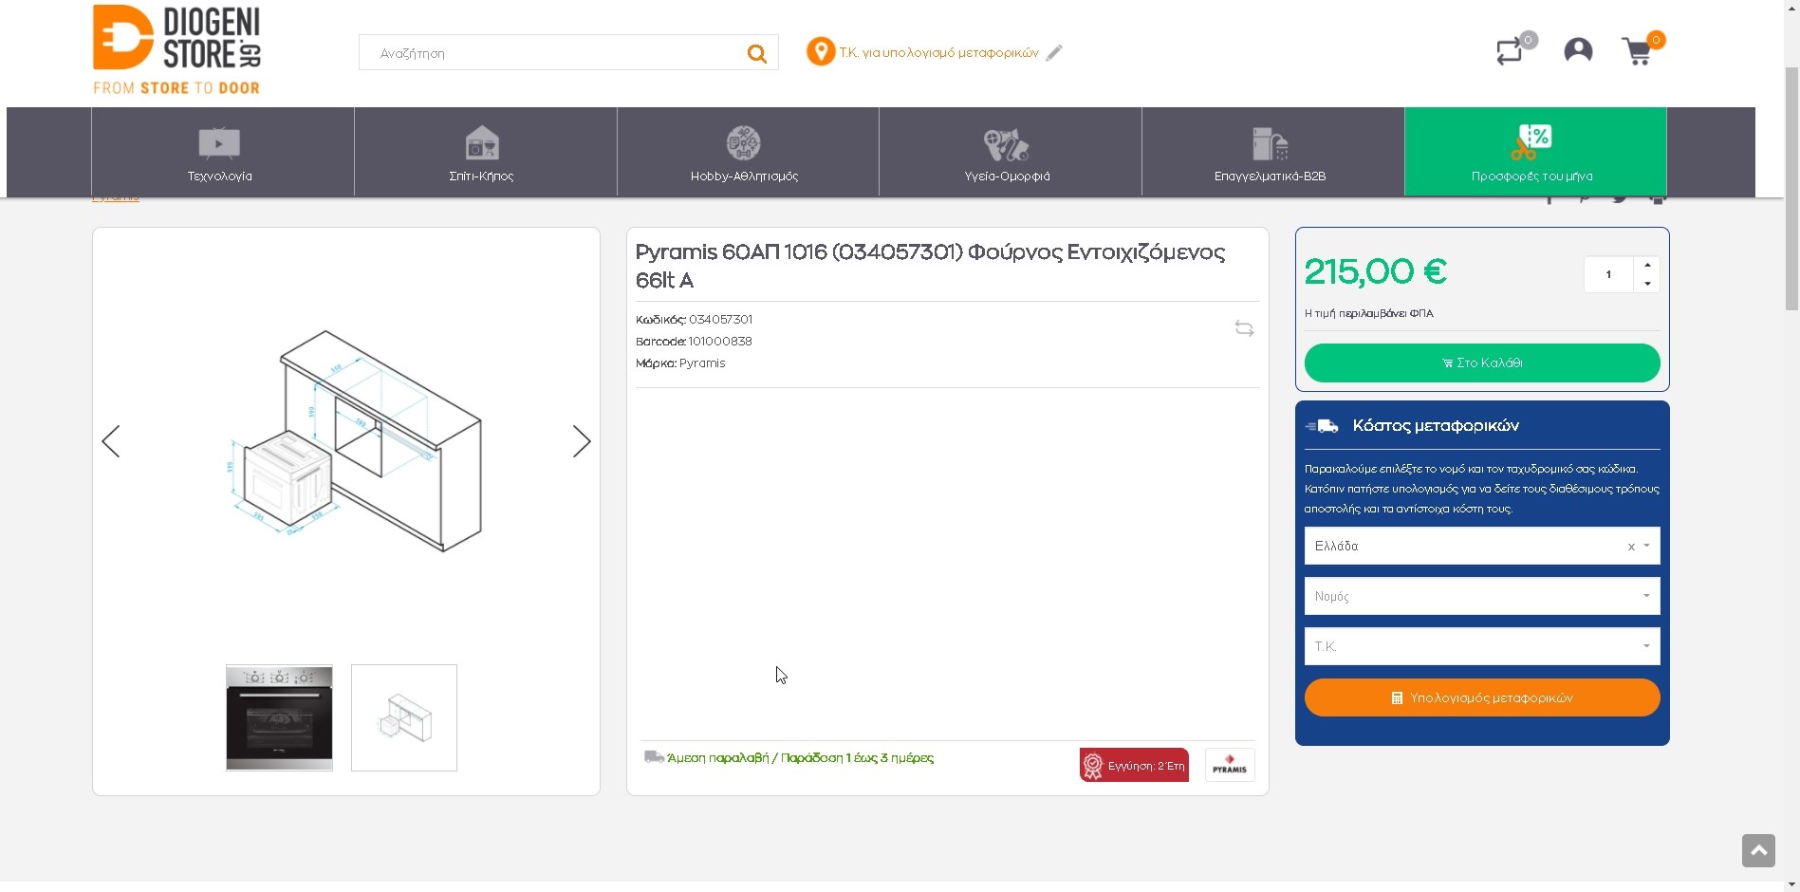Screen dimensions: 1800x892
Task: Expand the Ελλάδα country dropdown
Action: tap(1482, 546)
